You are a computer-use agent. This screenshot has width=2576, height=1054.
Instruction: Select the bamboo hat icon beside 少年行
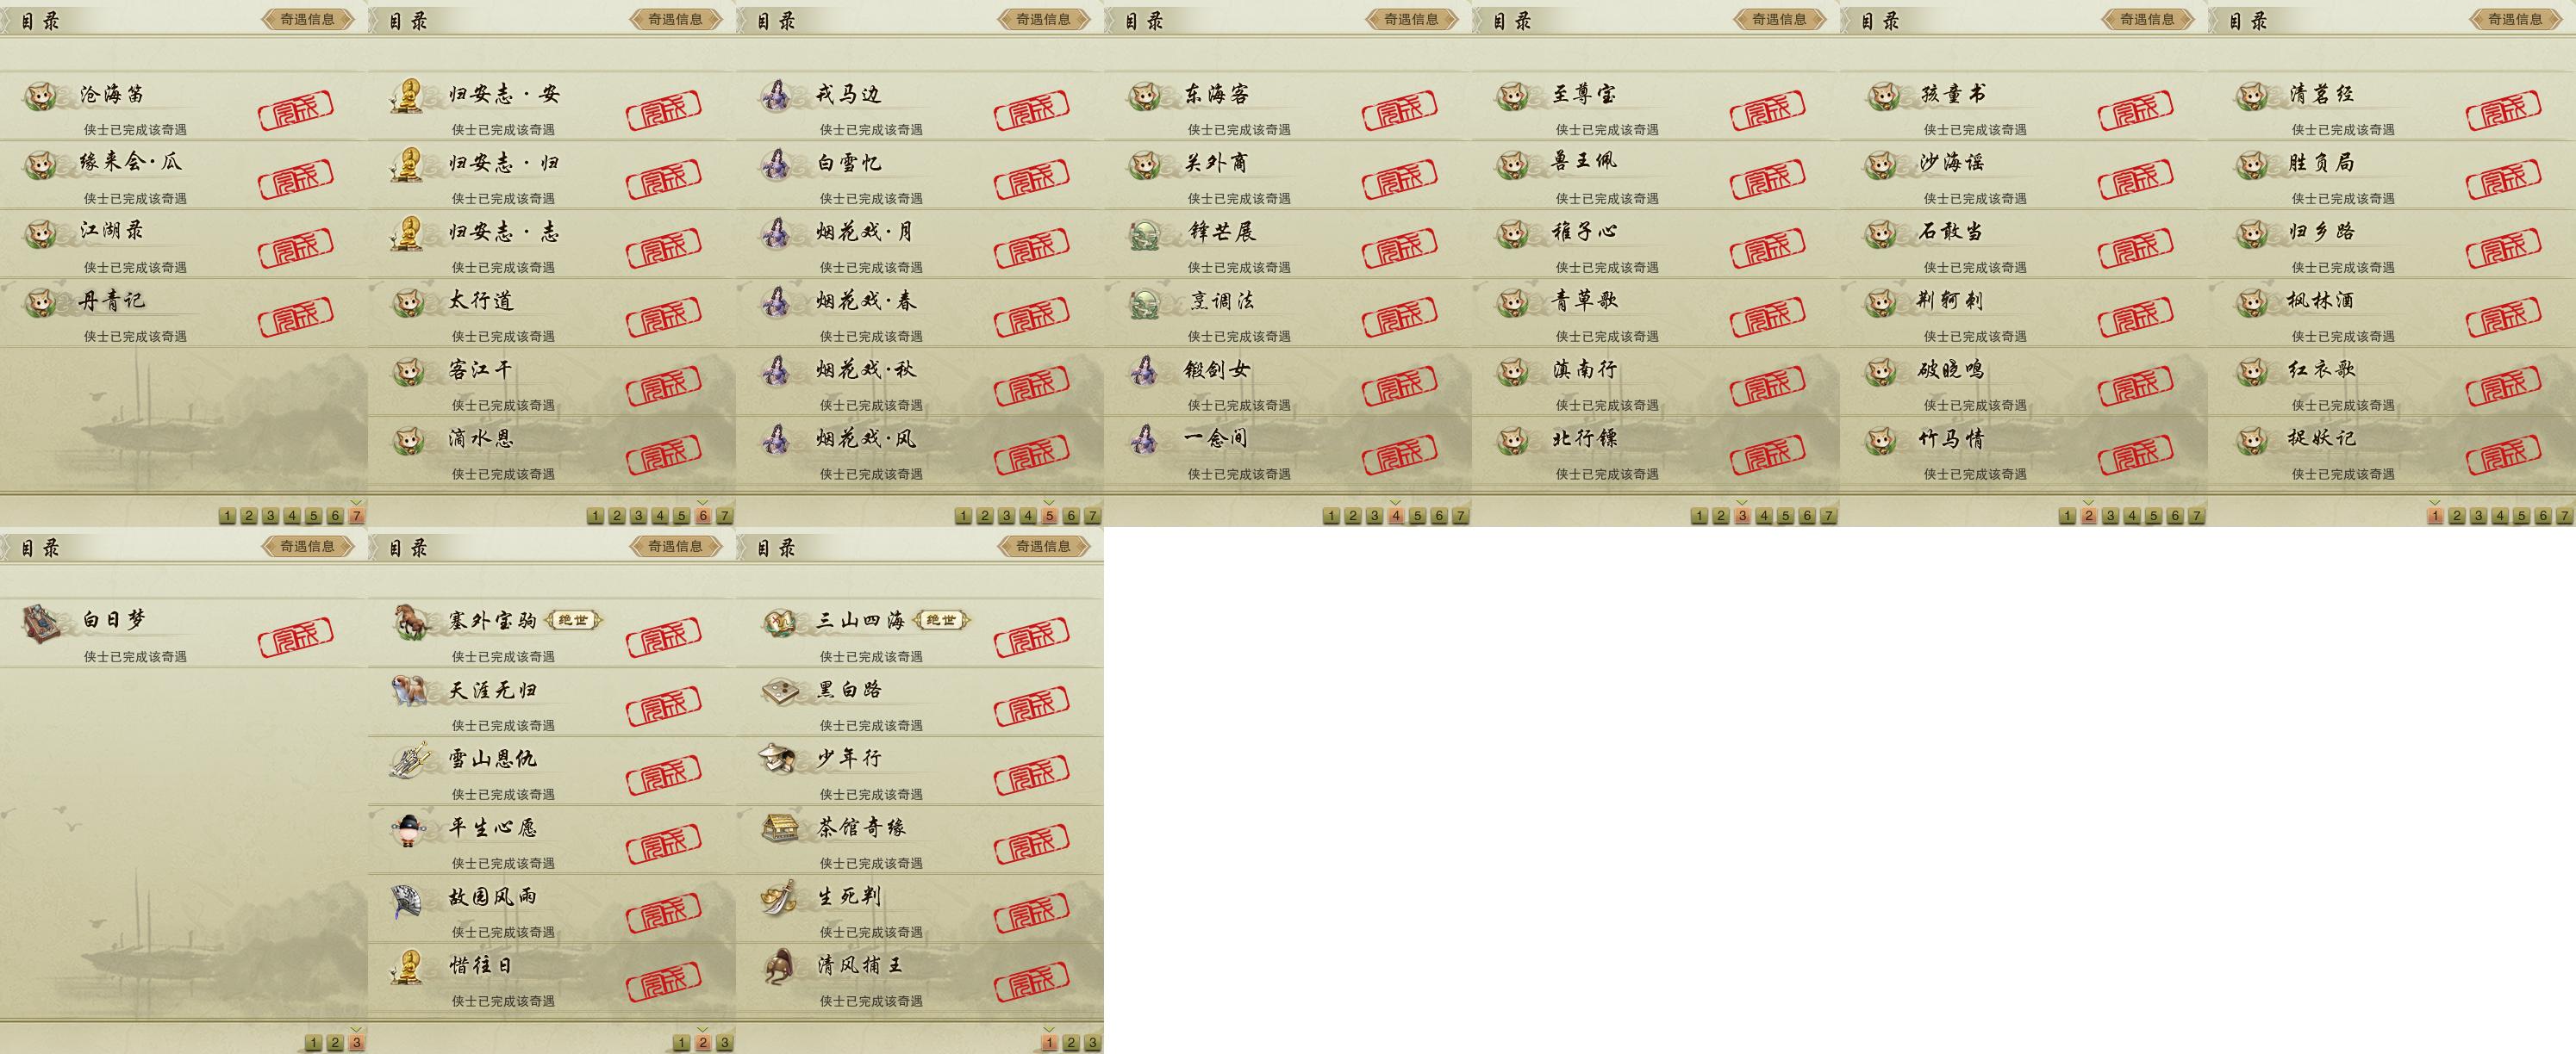pos(779,759)
